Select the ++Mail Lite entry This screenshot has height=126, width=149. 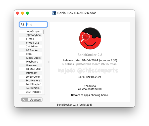click(31, 43)
